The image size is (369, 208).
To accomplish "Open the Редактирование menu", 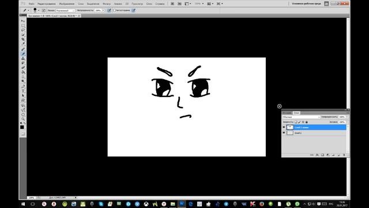I will (47, 4).
